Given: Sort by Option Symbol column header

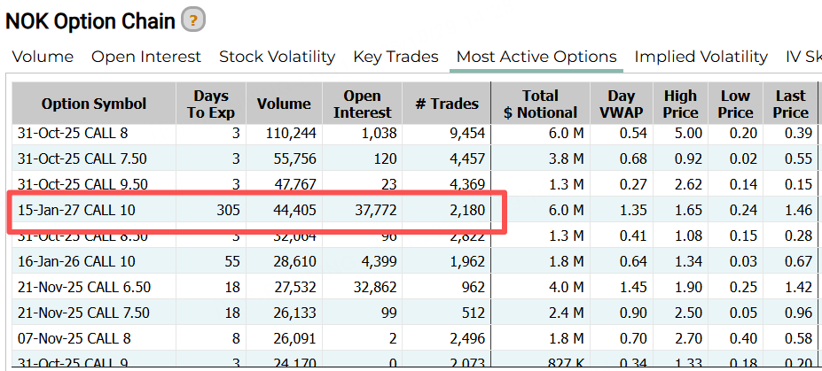Looking at the screenshot, I should [x=94, y=104].
